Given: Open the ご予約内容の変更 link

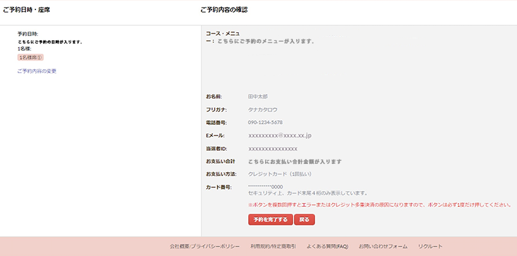Looking at the screenshot, I should pos(37,71).
